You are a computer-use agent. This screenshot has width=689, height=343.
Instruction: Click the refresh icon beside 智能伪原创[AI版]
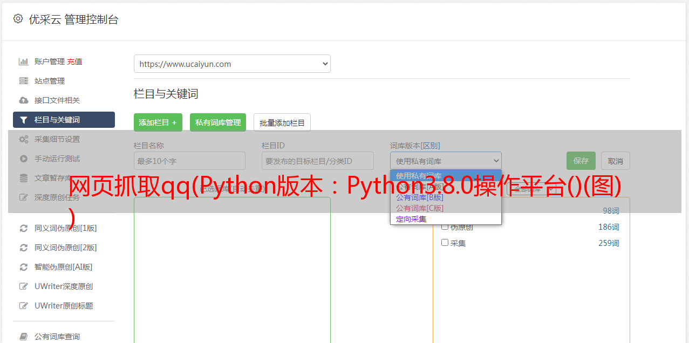coord(23,267)
